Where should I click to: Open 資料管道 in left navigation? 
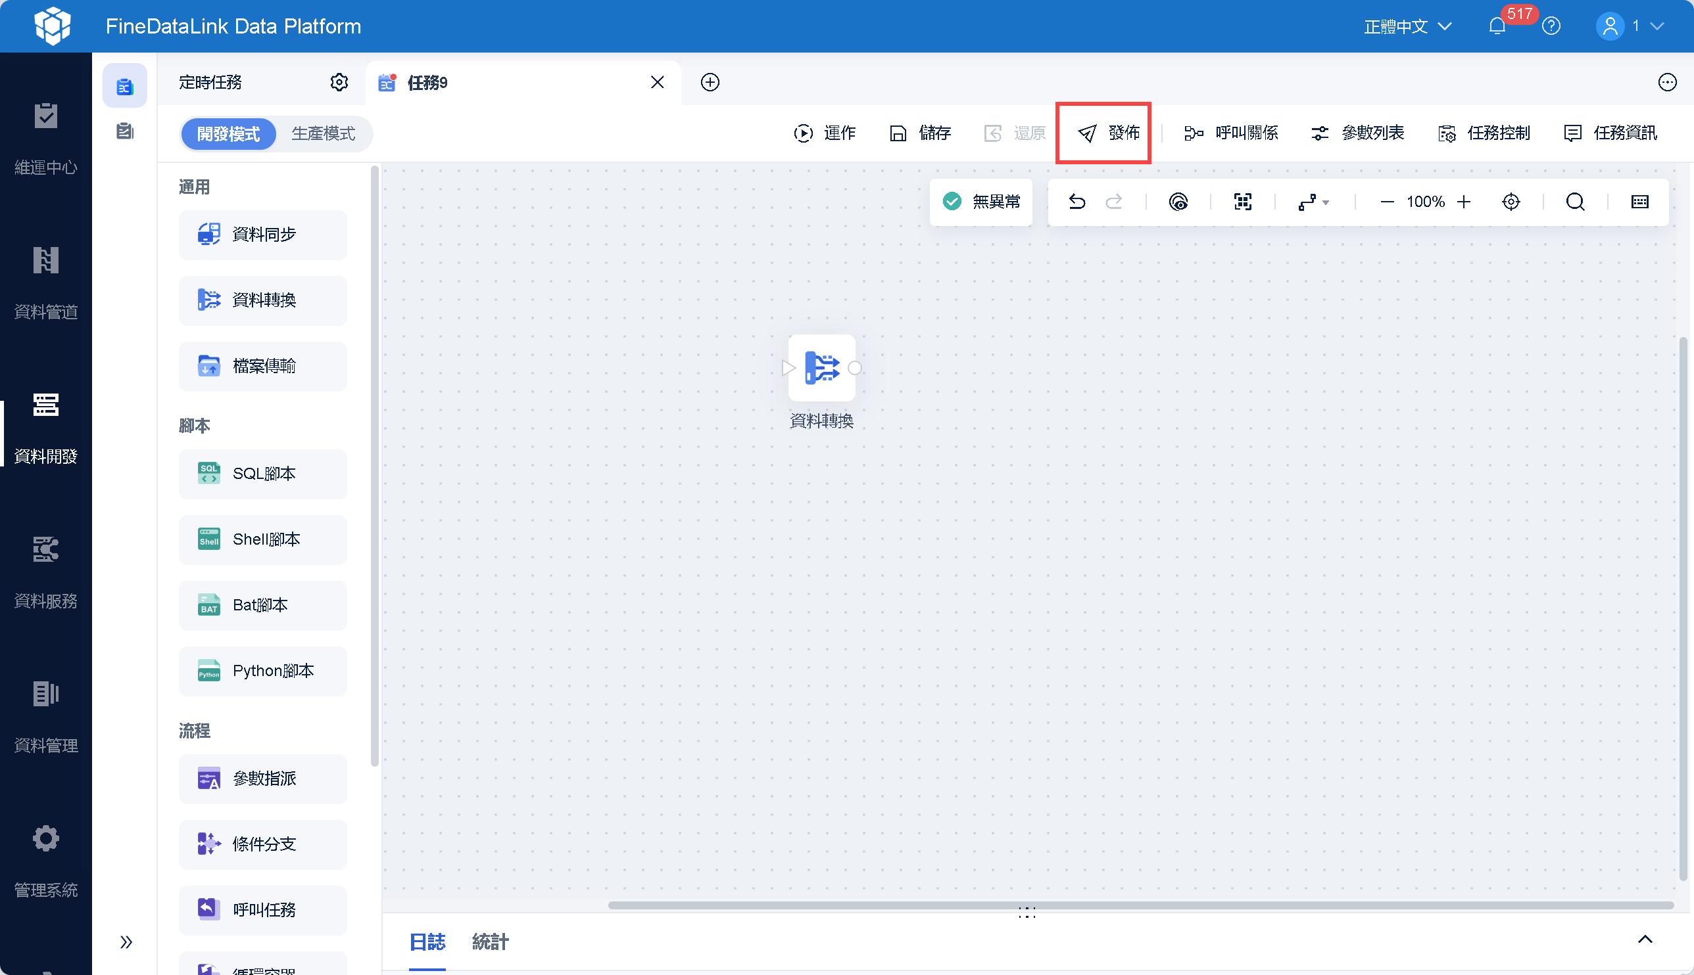pos(45,283)
